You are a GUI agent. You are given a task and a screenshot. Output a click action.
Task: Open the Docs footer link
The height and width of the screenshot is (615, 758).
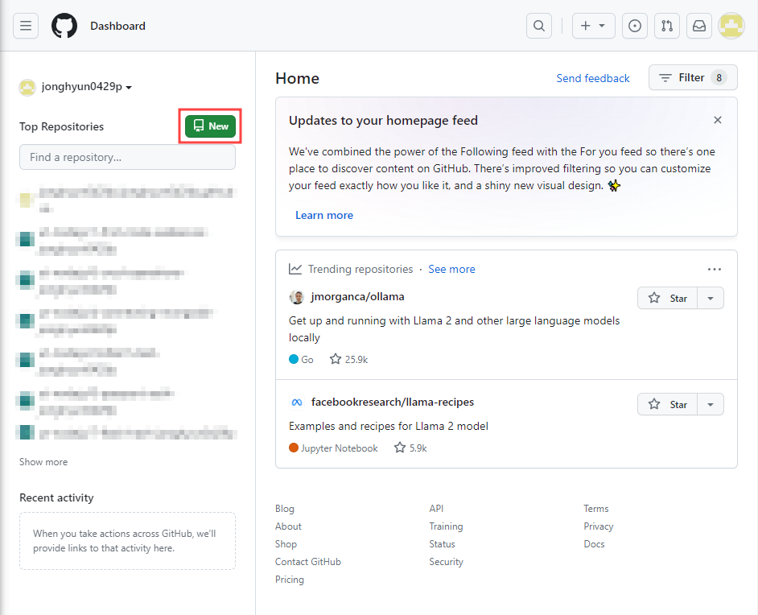(x=594, y=544)
